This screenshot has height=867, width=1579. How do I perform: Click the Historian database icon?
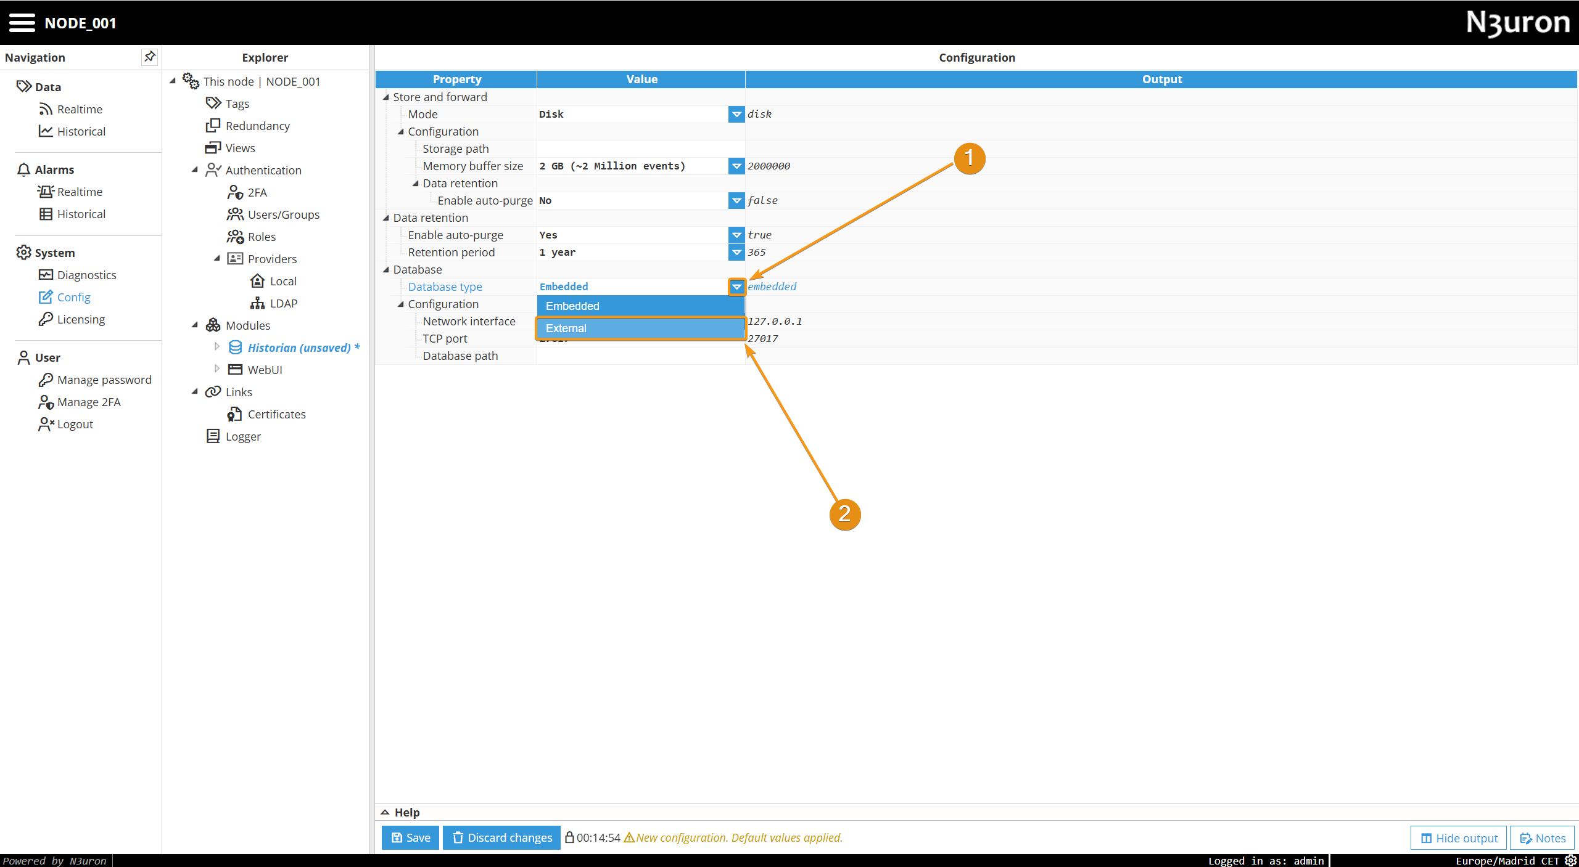click(x=235, y=348)
